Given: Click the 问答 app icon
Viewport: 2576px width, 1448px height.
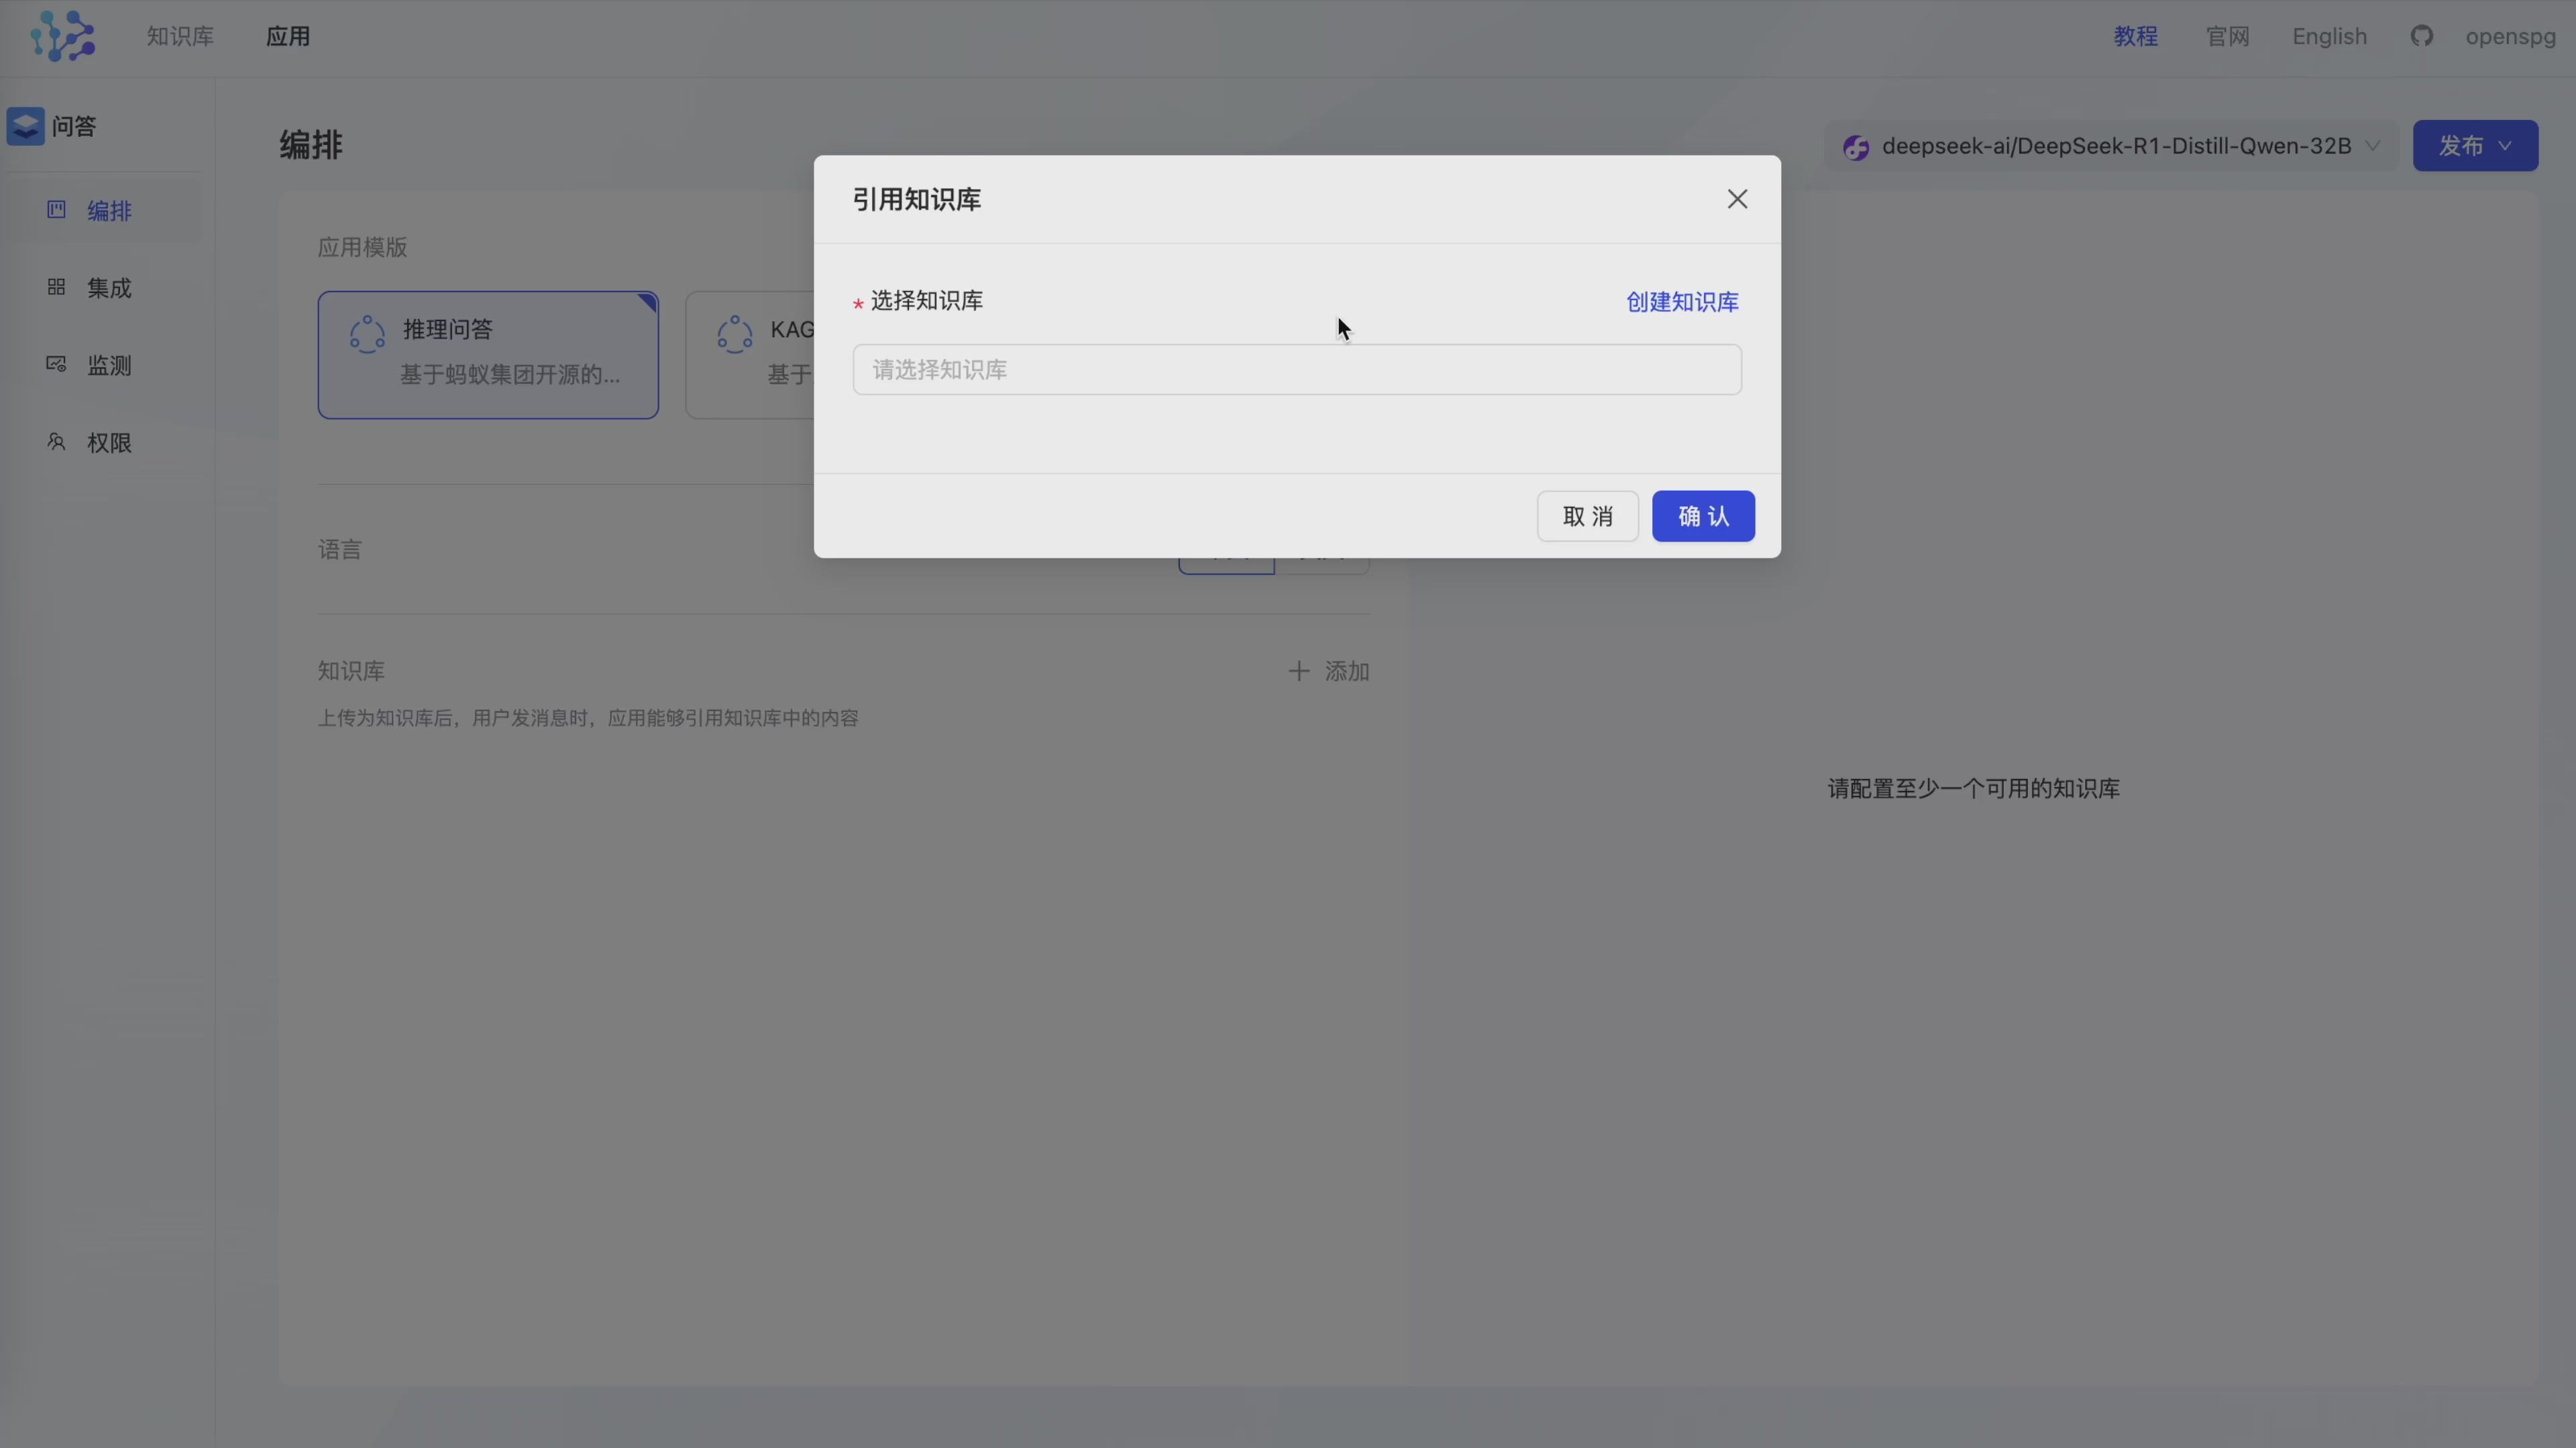Looking at the screenshot, I should [25, 126].
